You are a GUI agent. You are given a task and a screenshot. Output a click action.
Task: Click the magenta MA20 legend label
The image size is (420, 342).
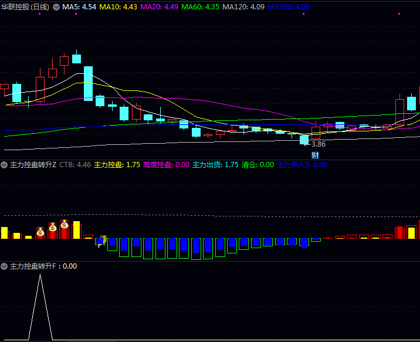point(159,7)
